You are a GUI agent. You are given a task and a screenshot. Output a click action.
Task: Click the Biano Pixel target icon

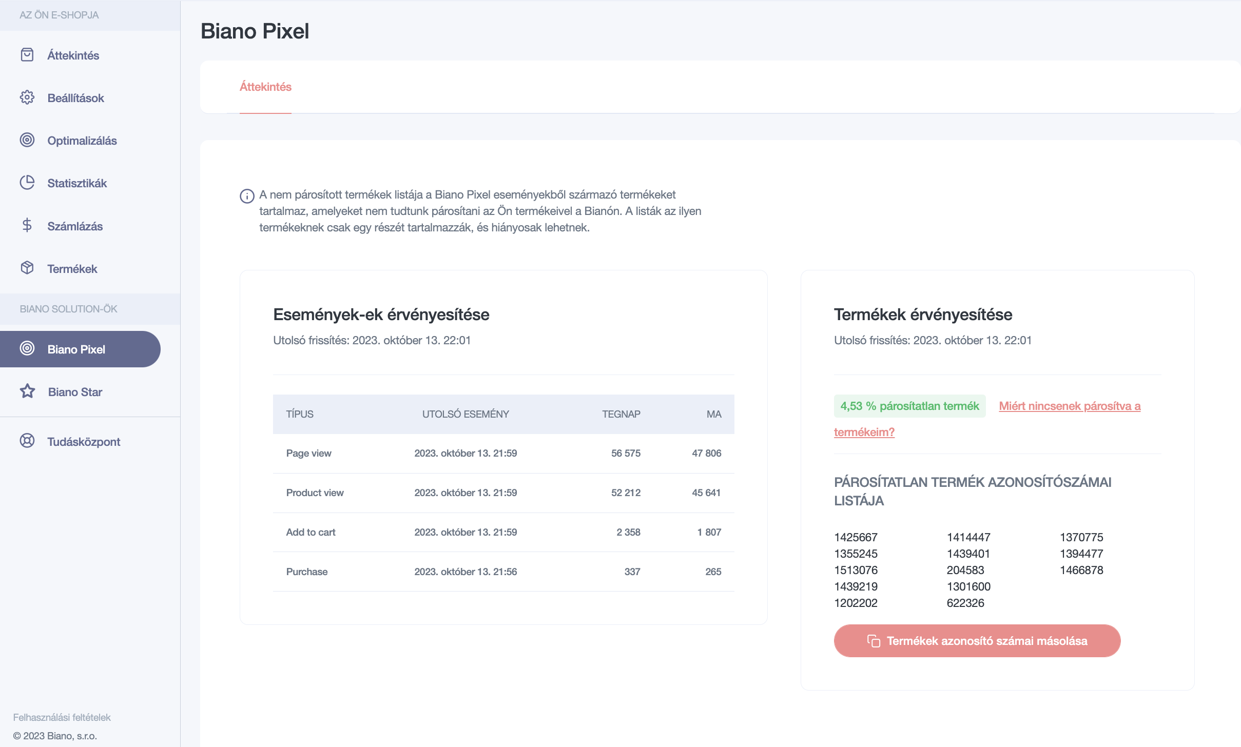point(27,348)
